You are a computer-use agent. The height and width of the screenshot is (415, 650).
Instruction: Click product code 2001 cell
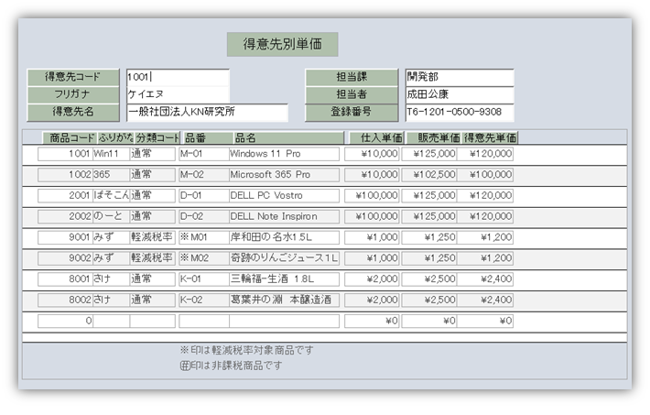[x=65, y=195]
